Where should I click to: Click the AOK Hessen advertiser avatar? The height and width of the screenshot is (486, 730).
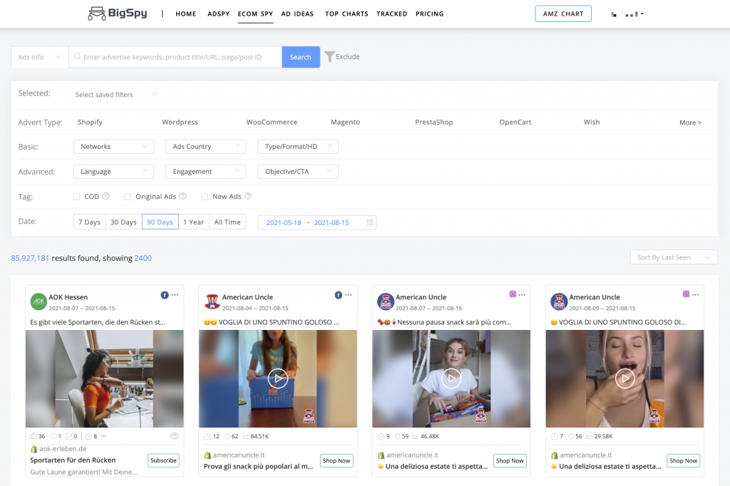[x=38, y=301]
